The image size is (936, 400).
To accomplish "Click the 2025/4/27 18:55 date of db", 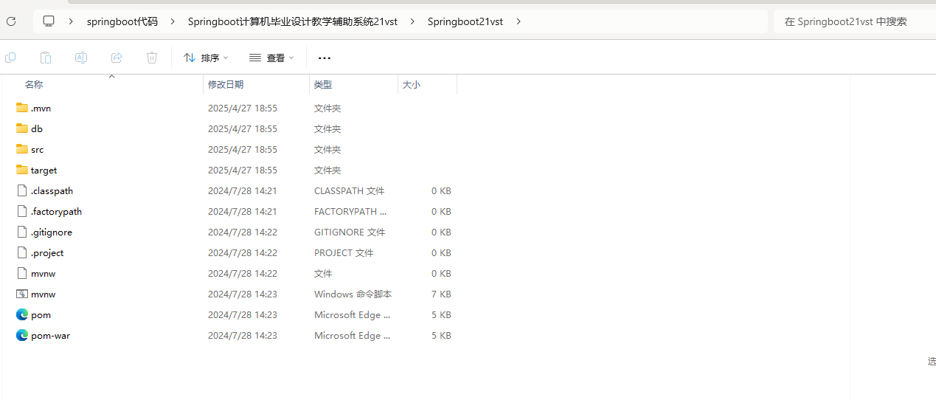I will pos(243,128).
